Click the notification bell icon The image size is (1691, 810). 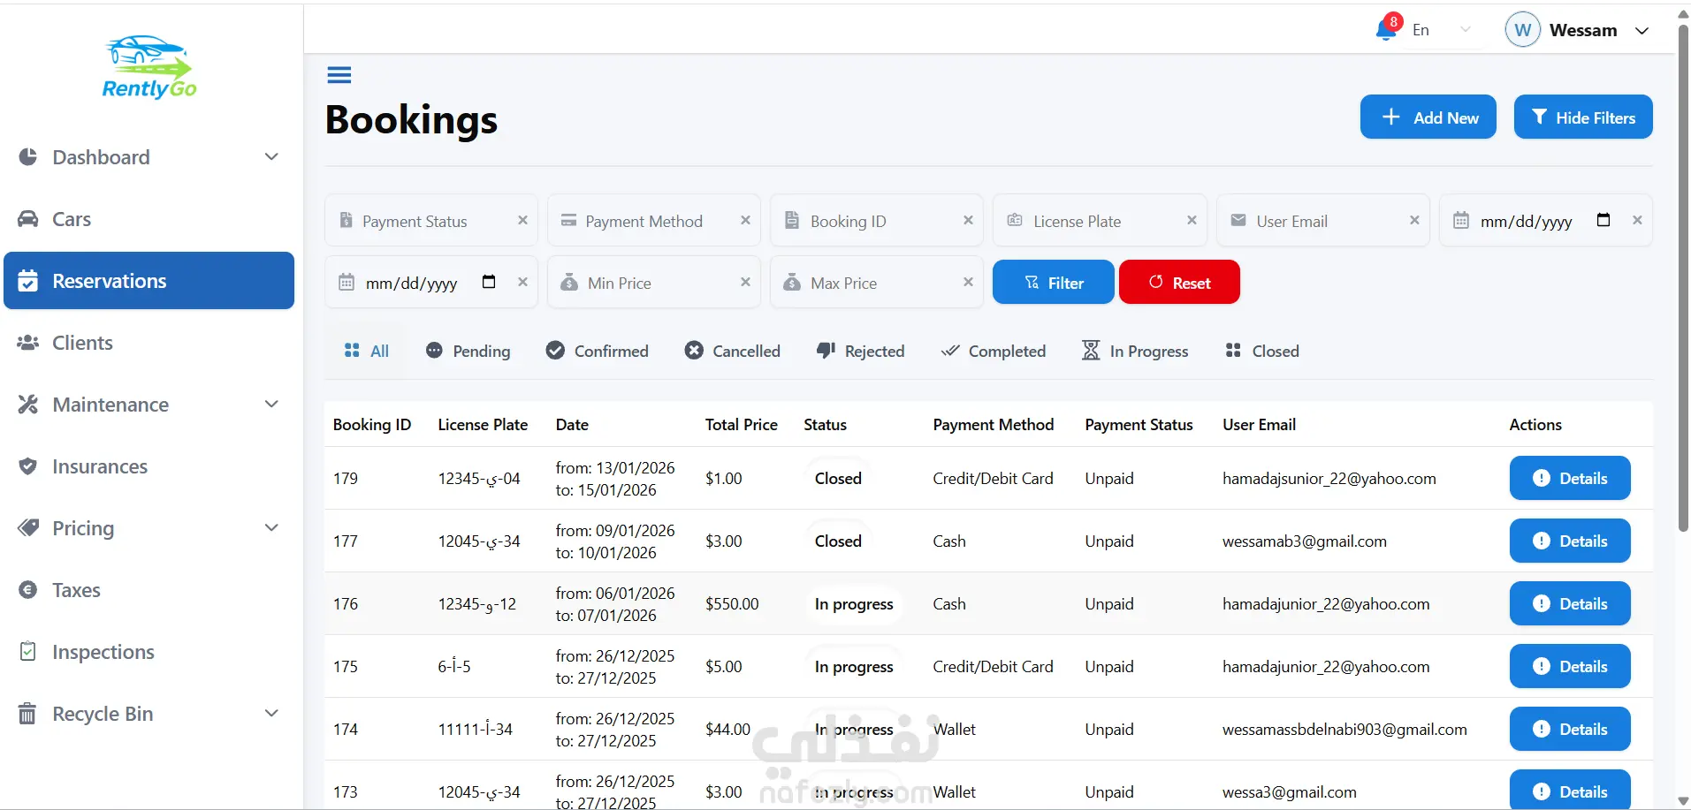tap(1385, 30)
